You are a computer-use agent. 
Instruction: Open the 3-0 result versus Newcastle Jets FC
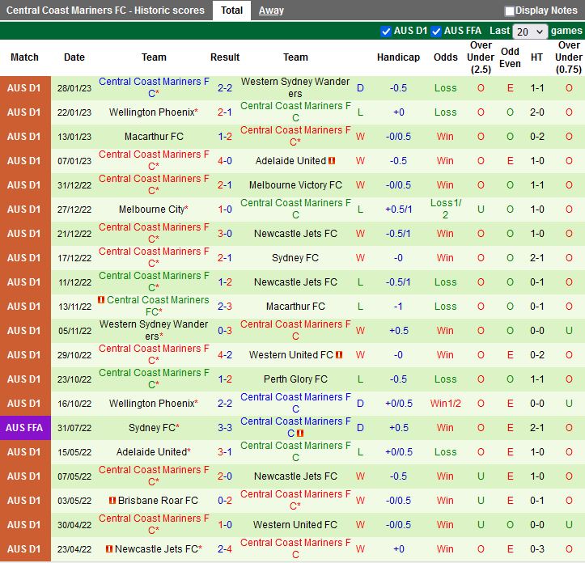tap(225, 234)
